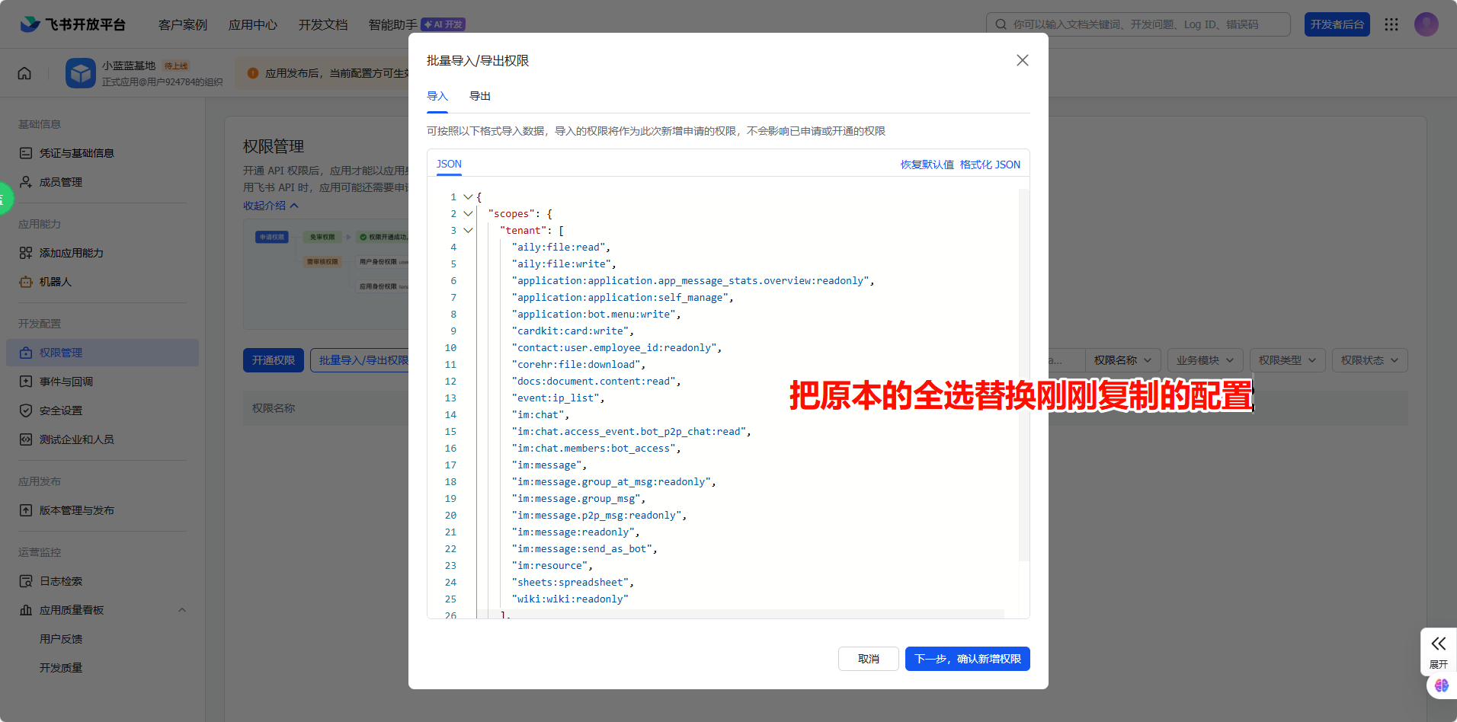Screen dimensions: 1457x722
Task: Open the home icon in the sidebar
Action: pyautogui.click(x=24, y=72)
